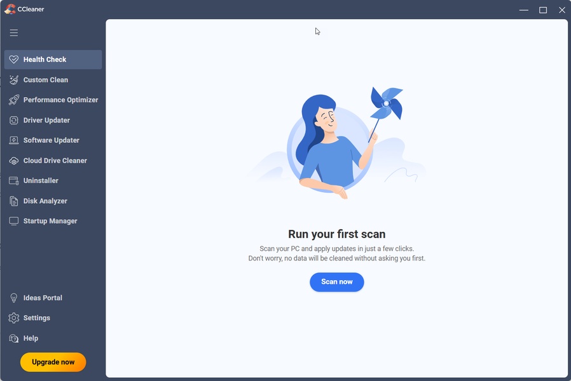571x381 pixels.
Task: Click the Upgrade now button
Action: [53, 362]
